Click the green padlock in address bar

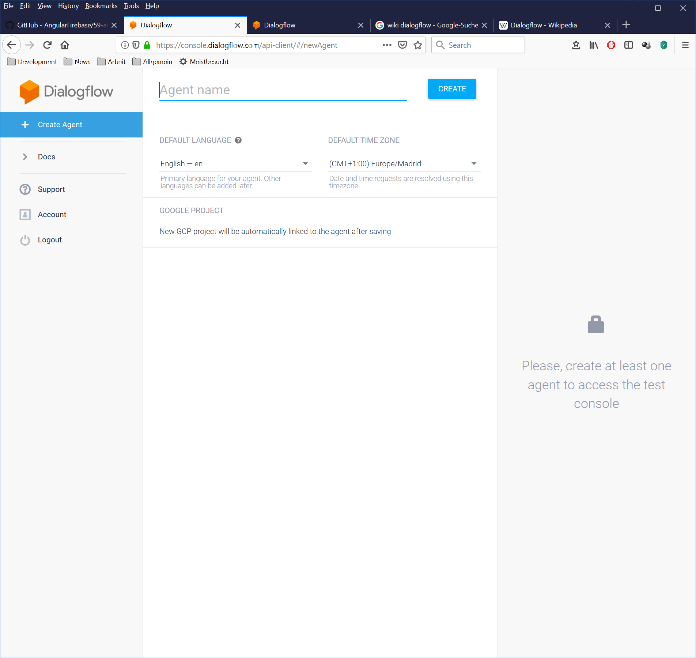tap(147, 45)
